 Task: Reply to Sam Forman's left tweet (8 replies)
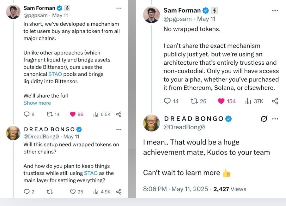click(27, 114)
